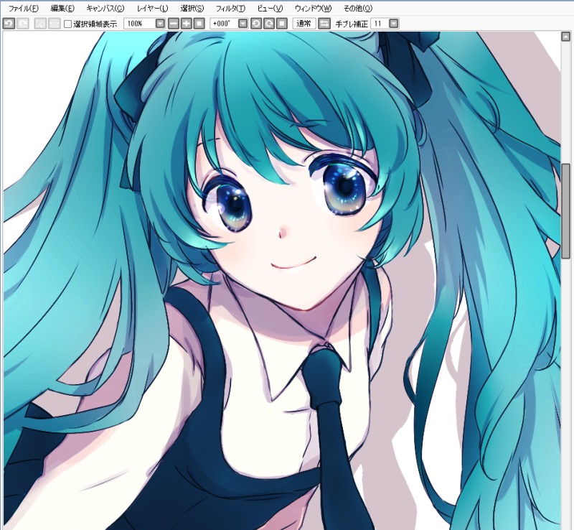This screenshot has width=574, height=530.
Task: Open the フィルタ(T) menu
Action: pyautogui.click(x=230, y=9)
